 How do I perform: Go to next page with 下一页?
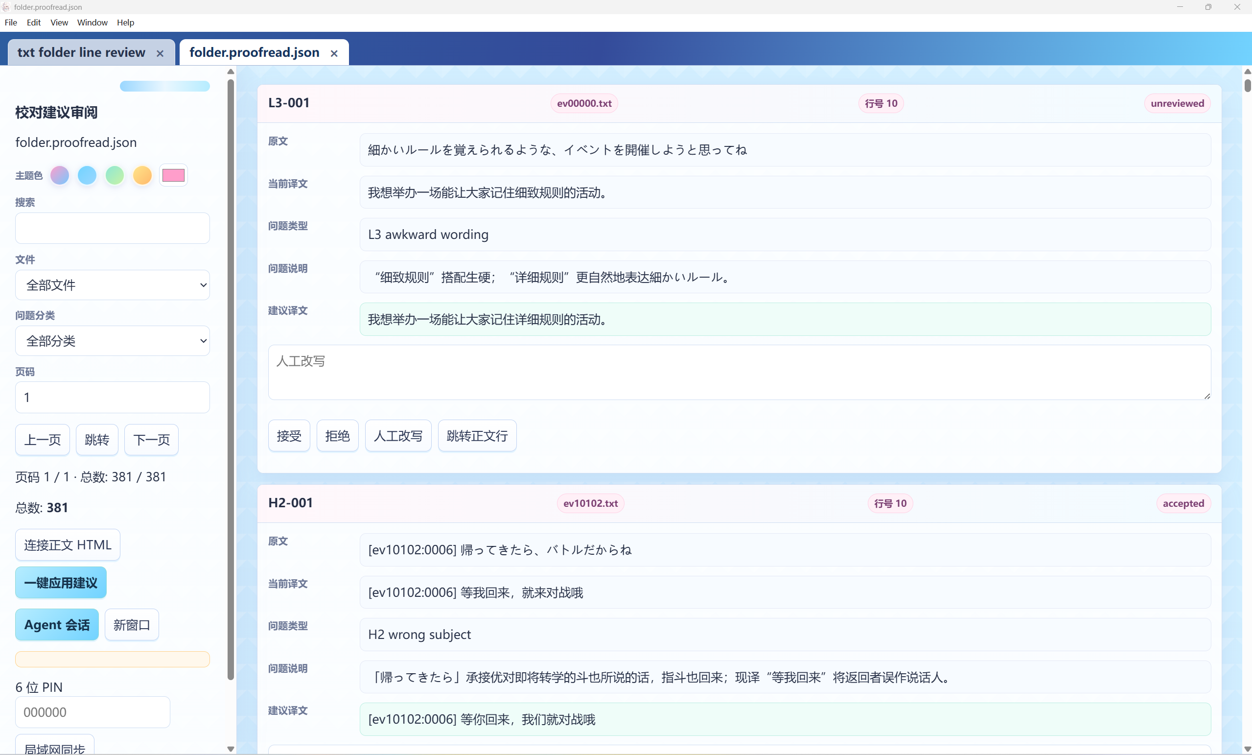pyautogui.click(x=151, y=440)
